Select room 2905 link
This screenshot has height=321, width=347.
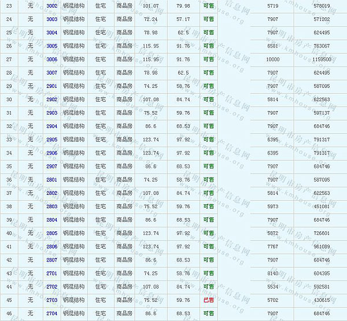[51, 140]
